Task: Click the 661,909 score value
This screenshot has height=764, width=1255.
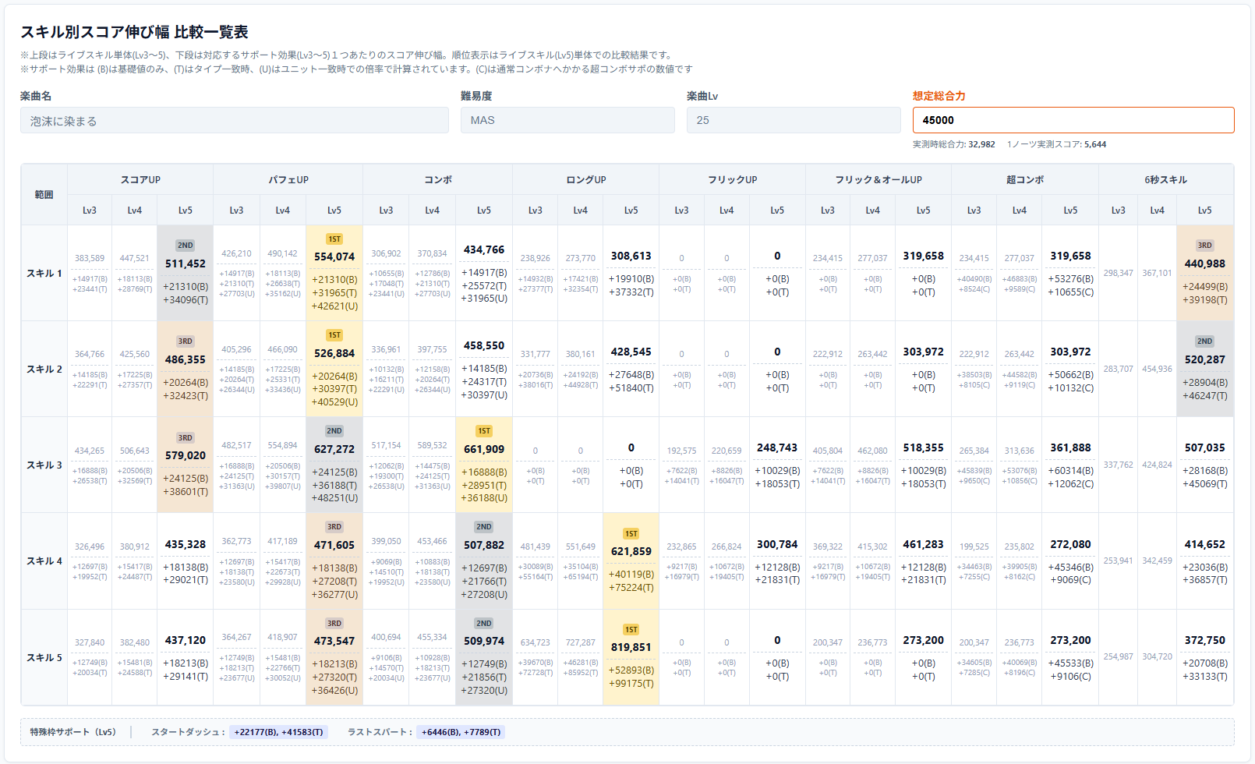Action: click(x=484, y=449)
